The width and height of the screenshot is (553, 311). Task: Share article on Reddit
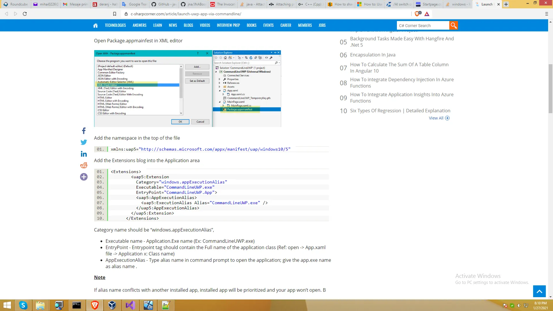84,165
